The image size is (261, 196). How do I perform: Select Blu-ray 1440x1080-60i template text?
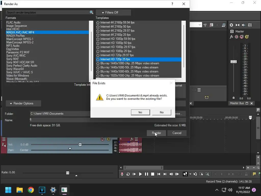129,71
